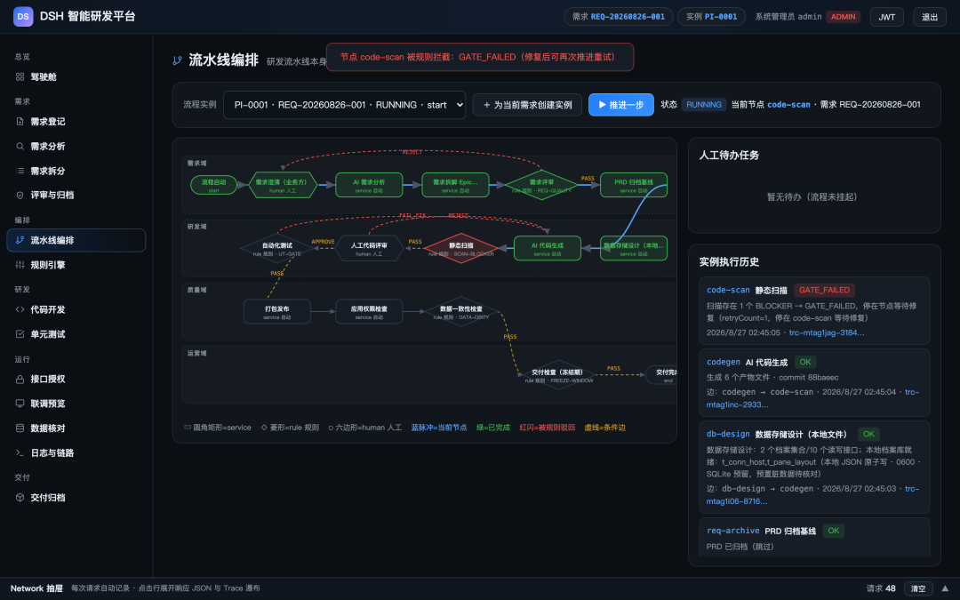Click the 日志与链路 terminal icon
960x600 pixels.
(20, 453)
